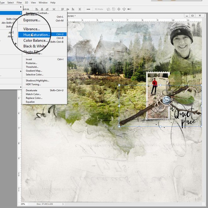
Task: Open the three-dots align options overflow
Action: point(88,9)
